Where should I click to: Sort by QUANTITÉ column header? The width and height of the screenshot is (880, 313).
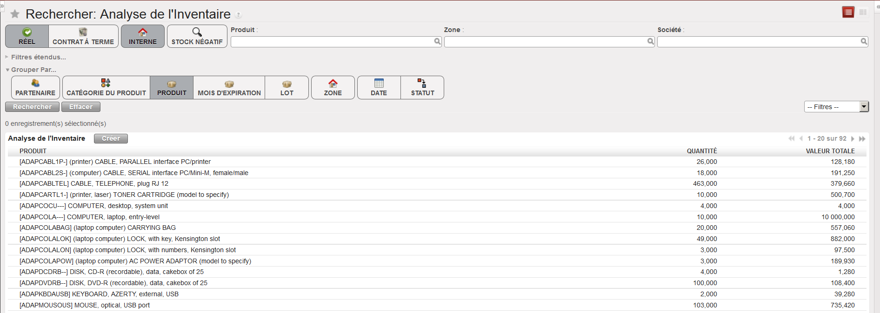pos(702,151)
